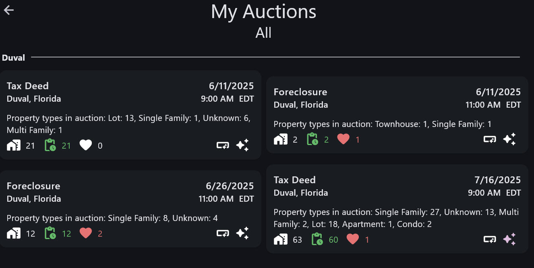
Task: Click the card-sparkle icon on 11:00 AM 6/11 Foreclosure
Action: (490, 139)
